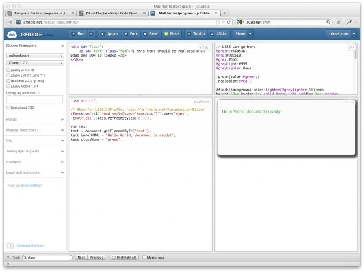The image size is (364, 272).
Task: Find Previous match
Action: (96, 258)
